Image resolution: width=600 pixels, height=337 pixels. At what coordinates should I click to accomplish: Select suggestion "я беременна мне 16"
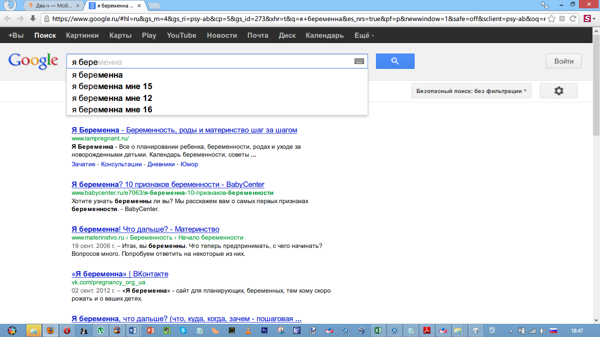(217, 109)
